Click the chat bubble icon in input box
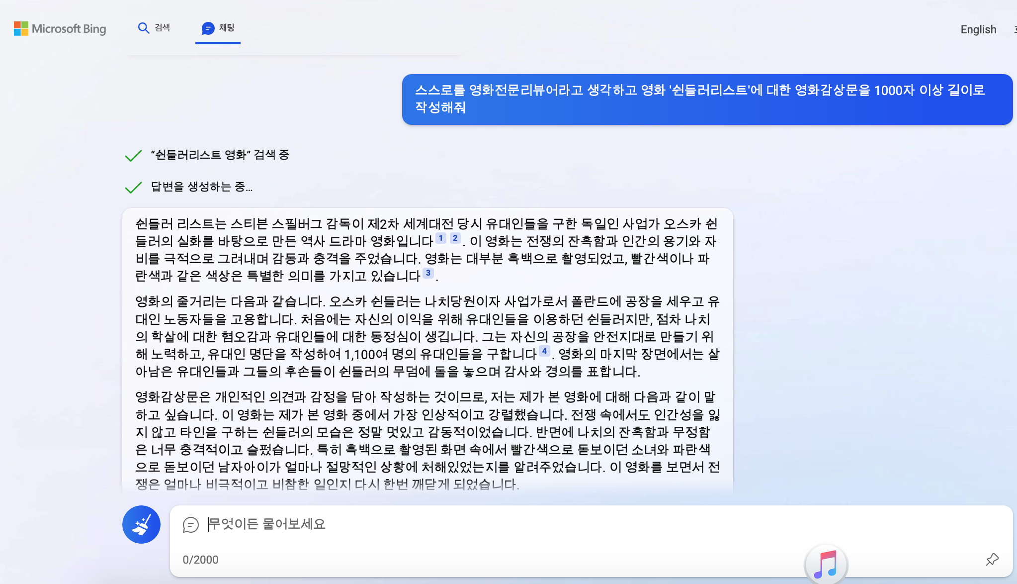This screenshot has height=584, width=1017. 190,524
